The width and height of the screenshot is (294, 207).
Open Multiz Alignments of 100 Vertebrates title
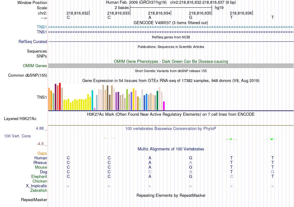tap(171, 149)
